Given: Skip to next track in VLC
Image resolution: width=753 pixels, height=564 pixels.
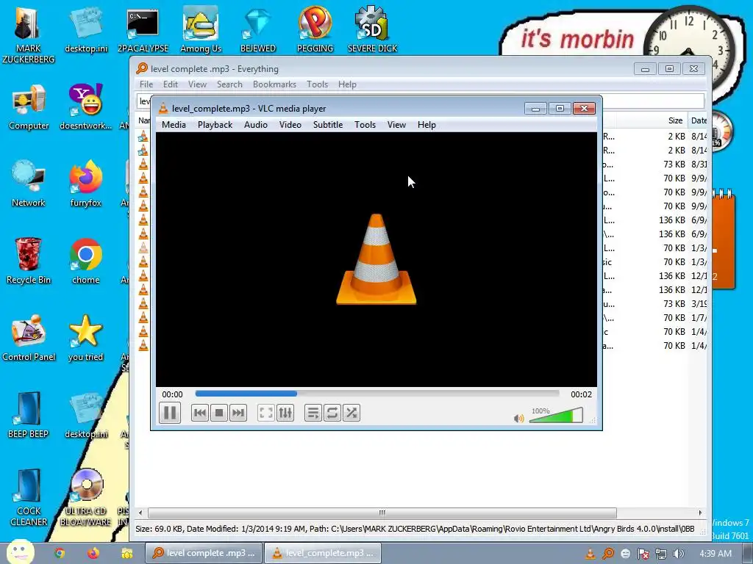Looking at the screenshot, I should 238,413.
